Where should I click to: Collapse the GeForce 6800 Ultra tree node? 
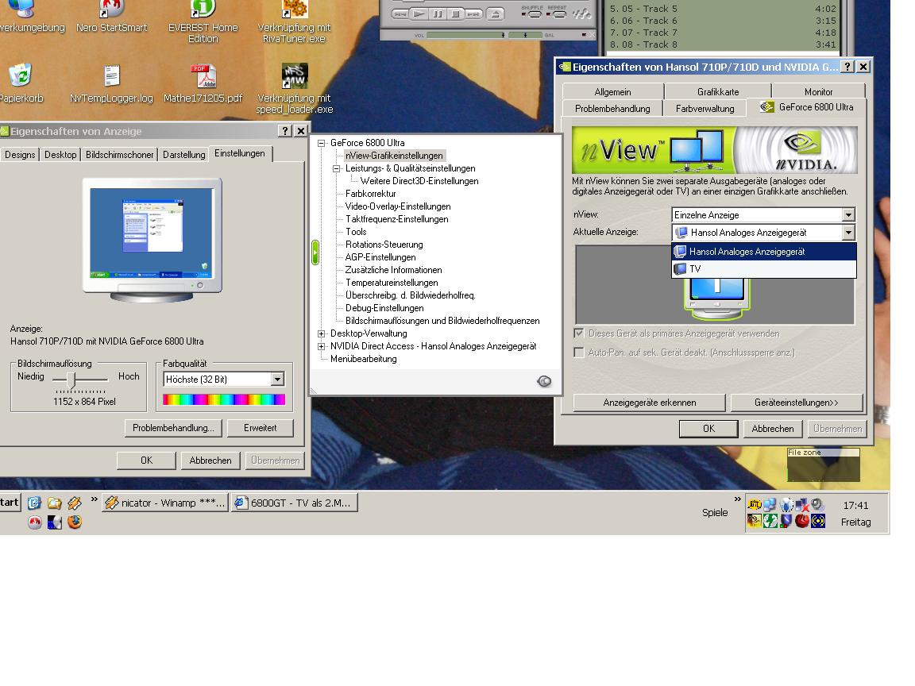point(321,143)
